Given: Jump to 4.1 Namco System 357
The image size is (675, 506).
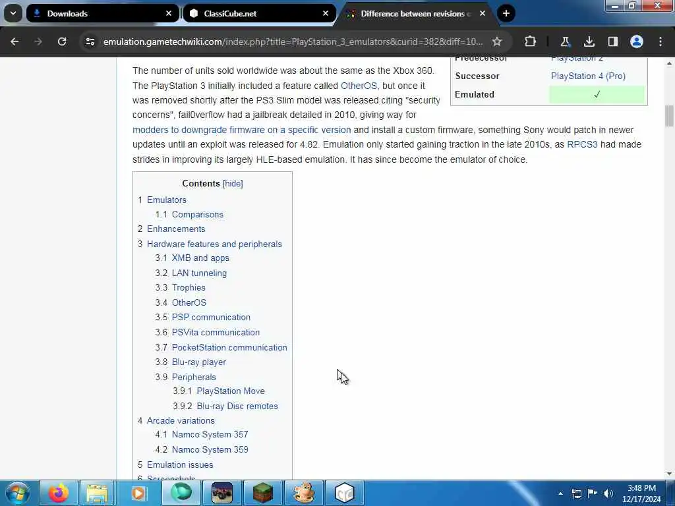Looking at the screenshot, I should 202,434.
